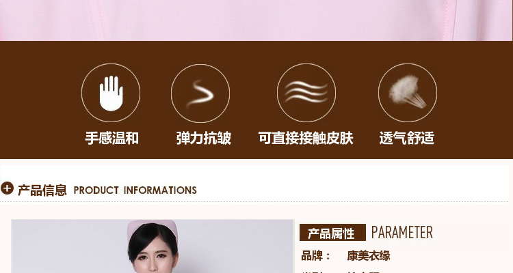Click the wavy lines icon
Viewport: 513px width, 273px height.
click(306, 92)
